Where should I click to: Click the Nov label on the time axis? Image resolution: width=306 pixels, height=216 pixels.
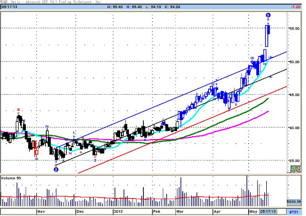coord(41,212)
